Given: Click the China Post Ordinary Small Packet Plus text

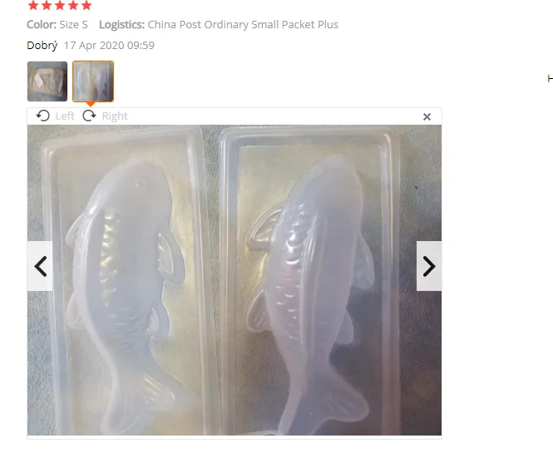Looking at the screenshot, I should [x=243, y=25].
